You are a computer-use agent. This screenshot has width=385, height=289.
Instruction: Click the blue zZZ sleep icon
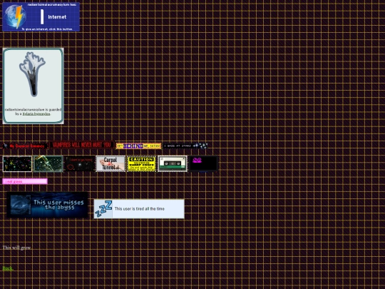103,208
